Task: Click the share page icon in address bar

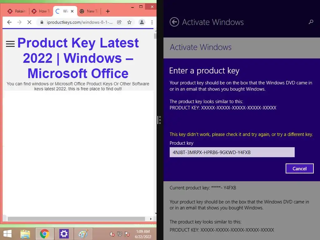Action: pos(119,22)
